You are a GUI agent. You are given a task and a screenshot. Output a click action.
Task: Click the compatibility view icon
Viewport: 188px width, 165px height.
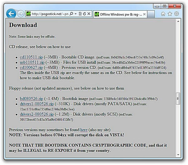[81, 14]
